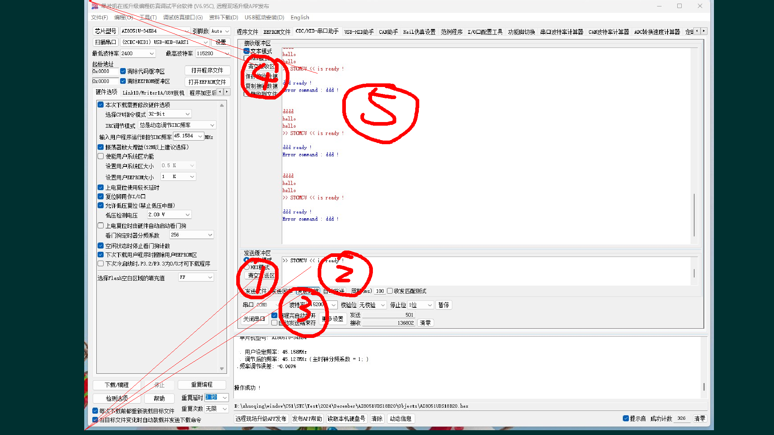Screen dimensions: 774x435
Task: Click 读取本机硬盘号 at bottom
Action: [x=346, y=418]
